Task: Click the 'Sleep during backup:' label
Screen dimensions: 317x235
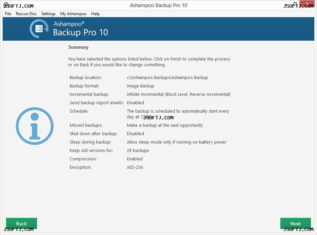Action: pyautogui.click(x=91, y=142)
